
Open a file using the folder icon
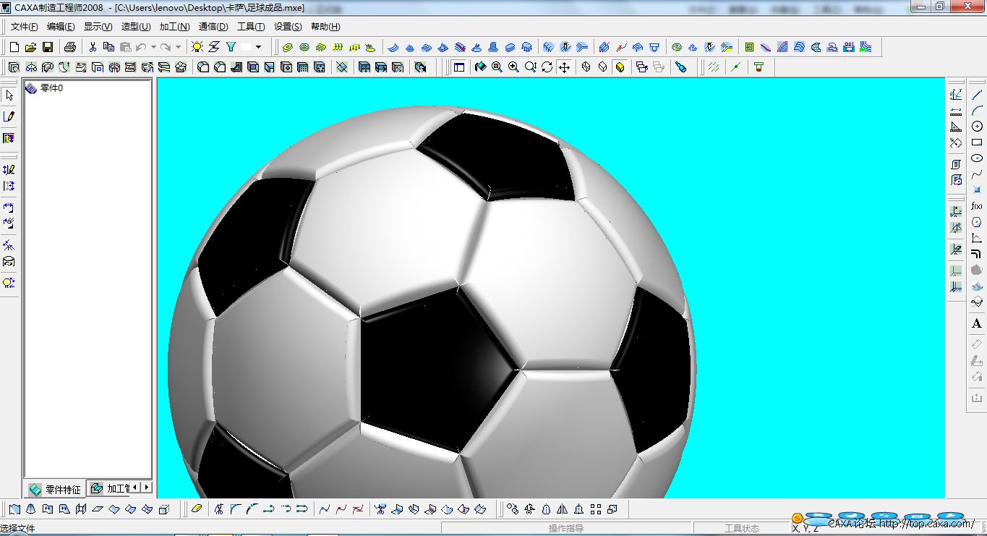click(30, 47)
